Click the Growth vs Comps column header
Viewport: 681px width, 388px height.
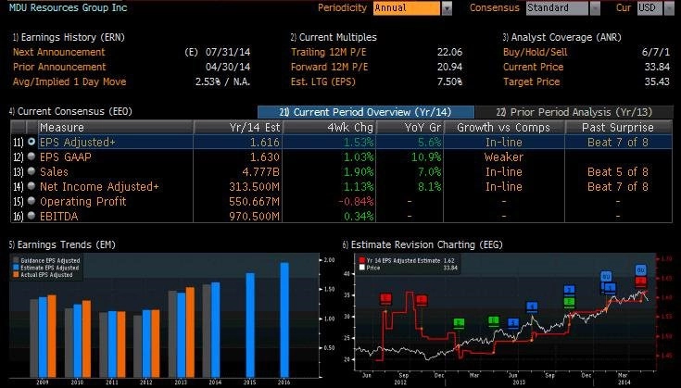click(504, 127)
